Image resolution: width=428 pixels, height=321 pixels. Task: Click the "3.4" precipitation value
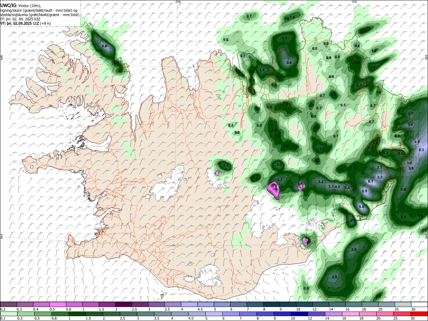pos(347,188)
